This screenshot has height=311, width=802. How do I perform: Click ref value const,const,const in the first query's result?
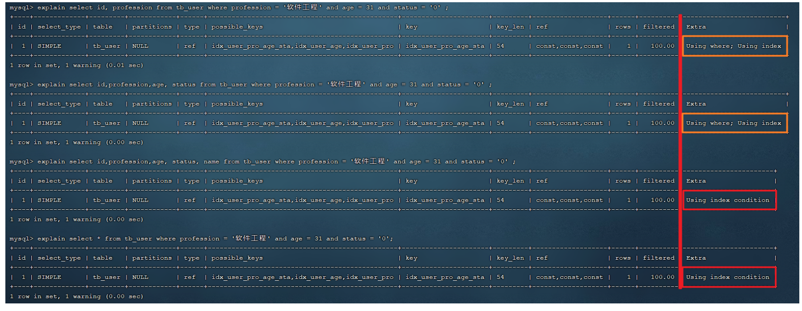(570, 46)
